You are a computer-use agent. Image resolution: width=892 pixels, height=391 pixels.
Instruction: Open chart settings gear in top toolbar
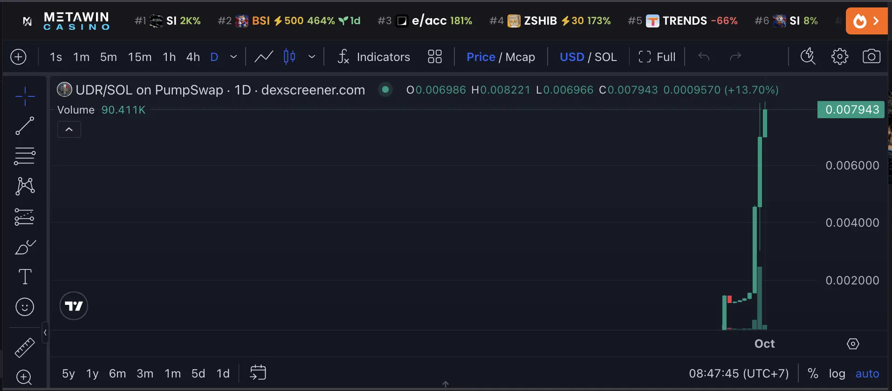(x=840, y=57)
